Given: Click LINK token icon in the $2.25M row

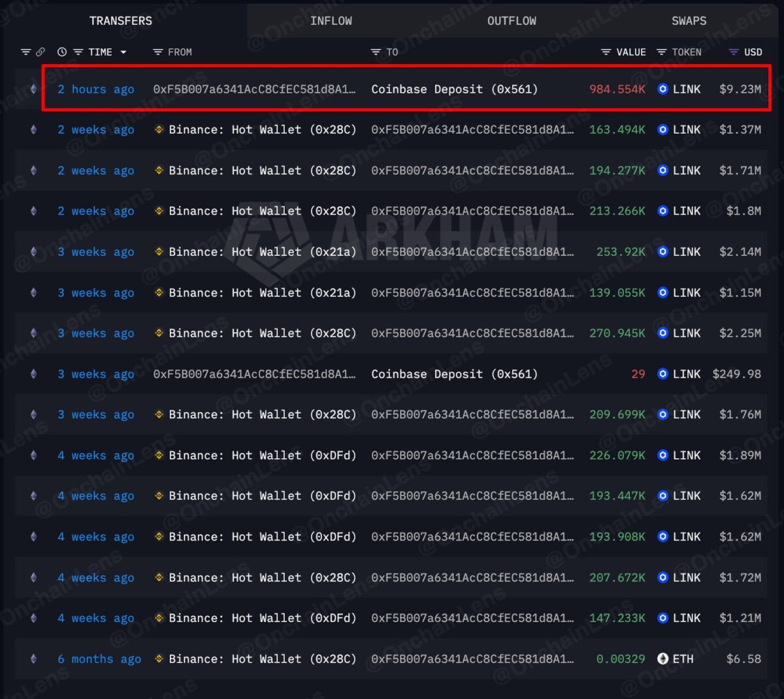Looking at the screenshot, I should tap(662, 334).
